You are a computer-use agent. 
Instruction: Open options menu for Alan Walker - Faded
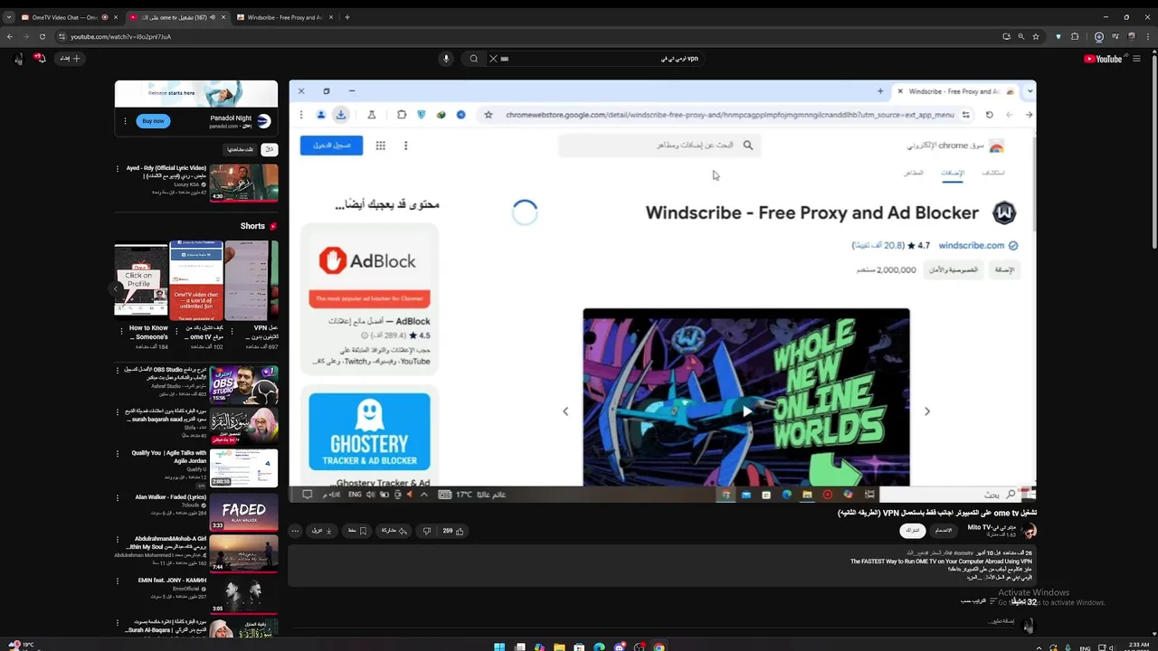(118, 498)
